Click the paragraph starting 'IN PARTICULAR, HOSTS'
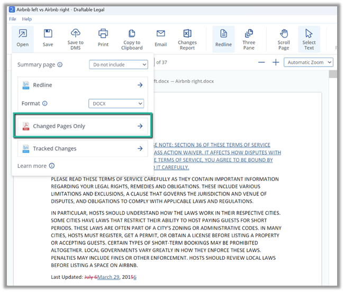Image resolution: width=344 pixels, height=292 pixels. 166,239
